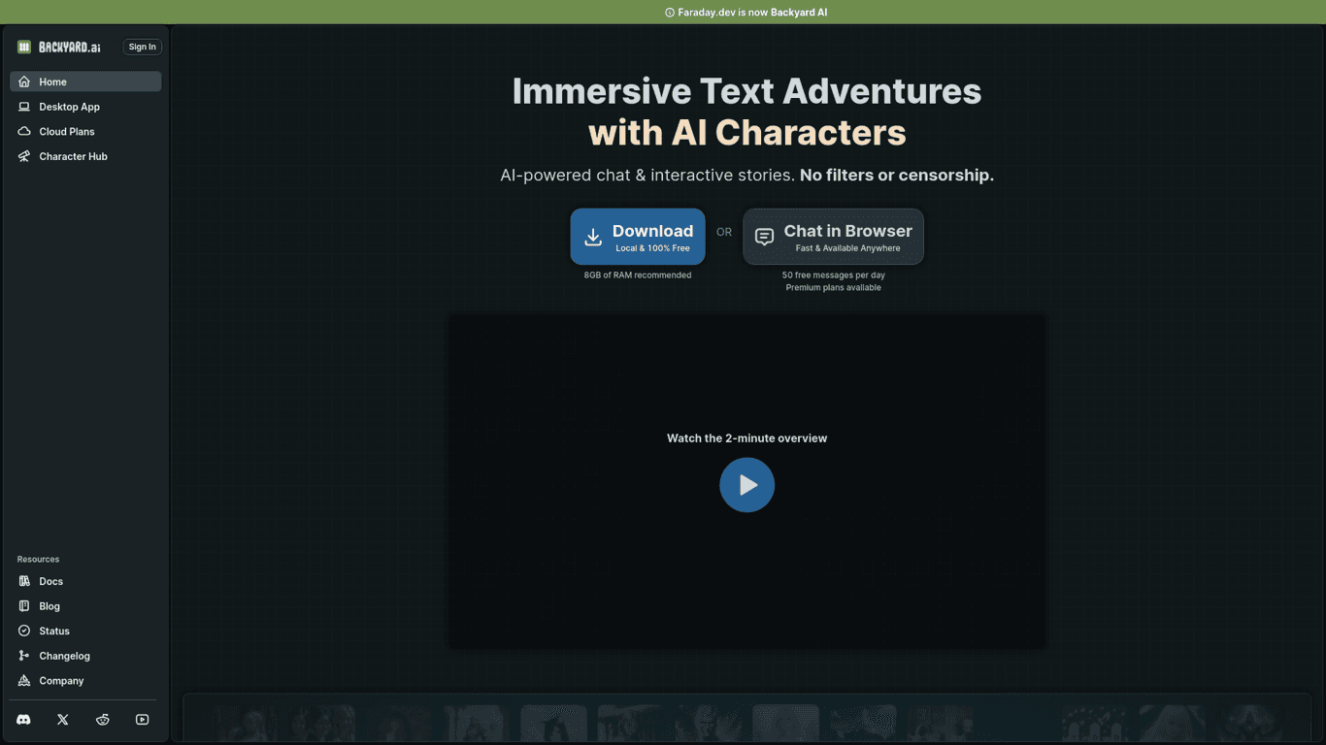
Task: Click the YouTube icon in sidebar
Action: [143, 720]
